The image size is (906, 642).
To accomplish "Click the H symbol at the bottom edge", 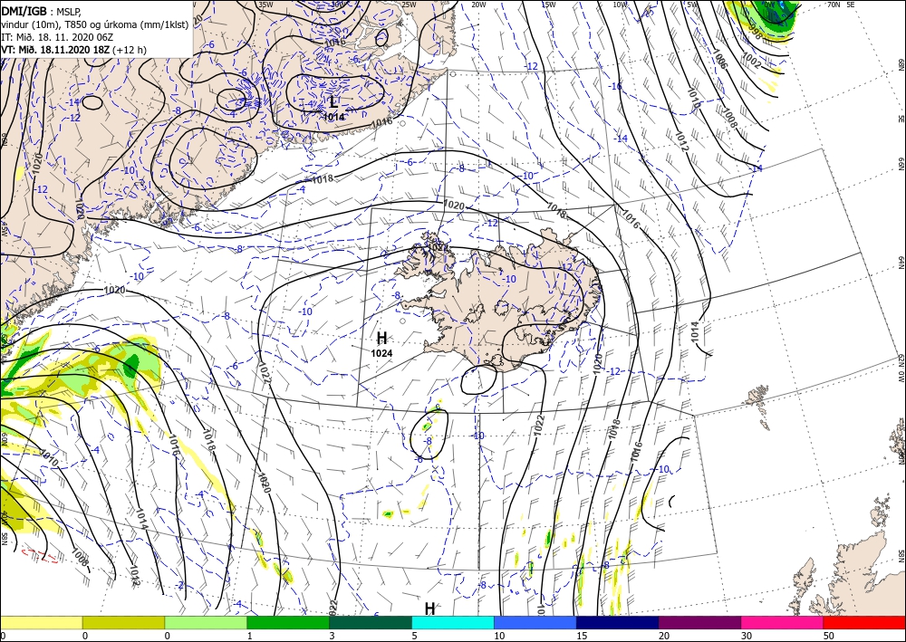I will (429, 608).
